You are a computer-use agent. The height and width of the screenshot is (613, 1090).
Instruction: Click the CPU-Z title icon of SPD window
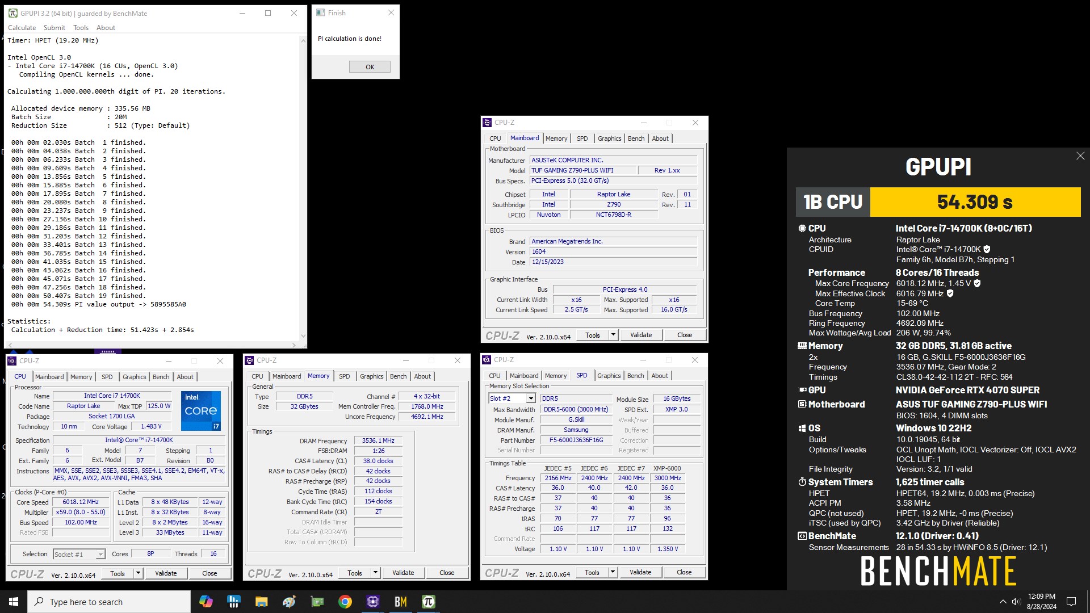pos(487,360)
